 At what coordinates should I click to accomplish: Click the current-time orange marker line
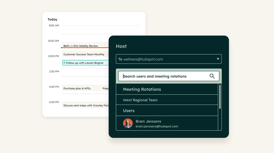(x=85, y=48)
